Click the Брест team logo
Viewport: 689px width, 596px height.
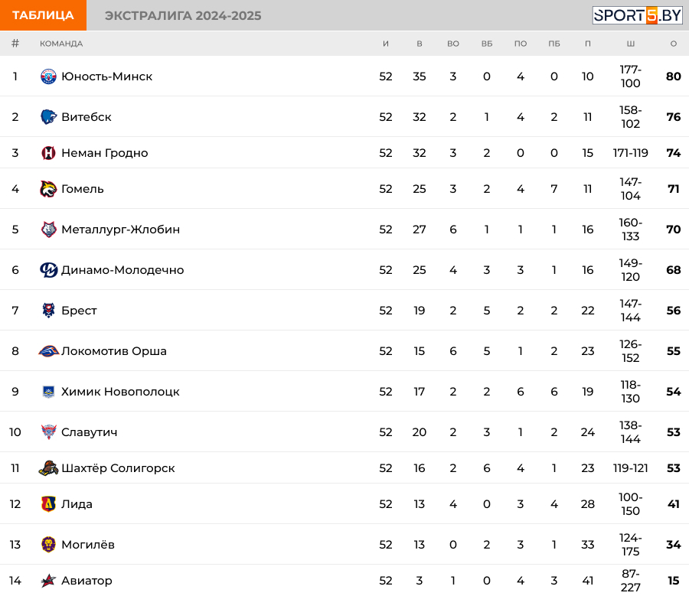[x=48, y=310]
